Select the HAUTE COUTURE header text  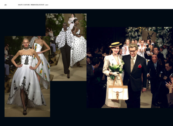24,5
